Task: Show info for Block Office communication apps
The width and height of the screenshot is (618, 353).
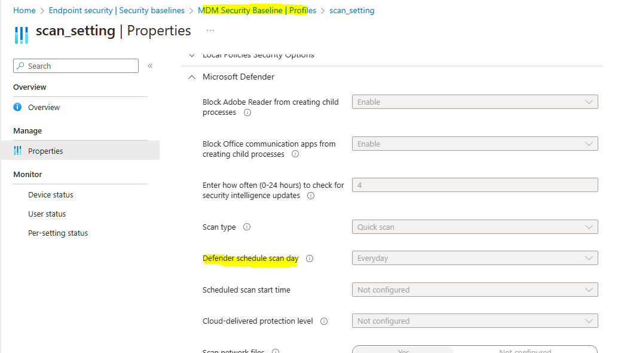Action: [295, 154]
